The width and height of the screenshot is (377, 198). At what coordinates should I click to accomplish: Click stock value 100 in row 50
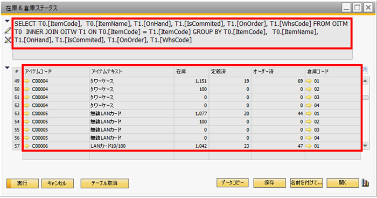click(203, 90)
